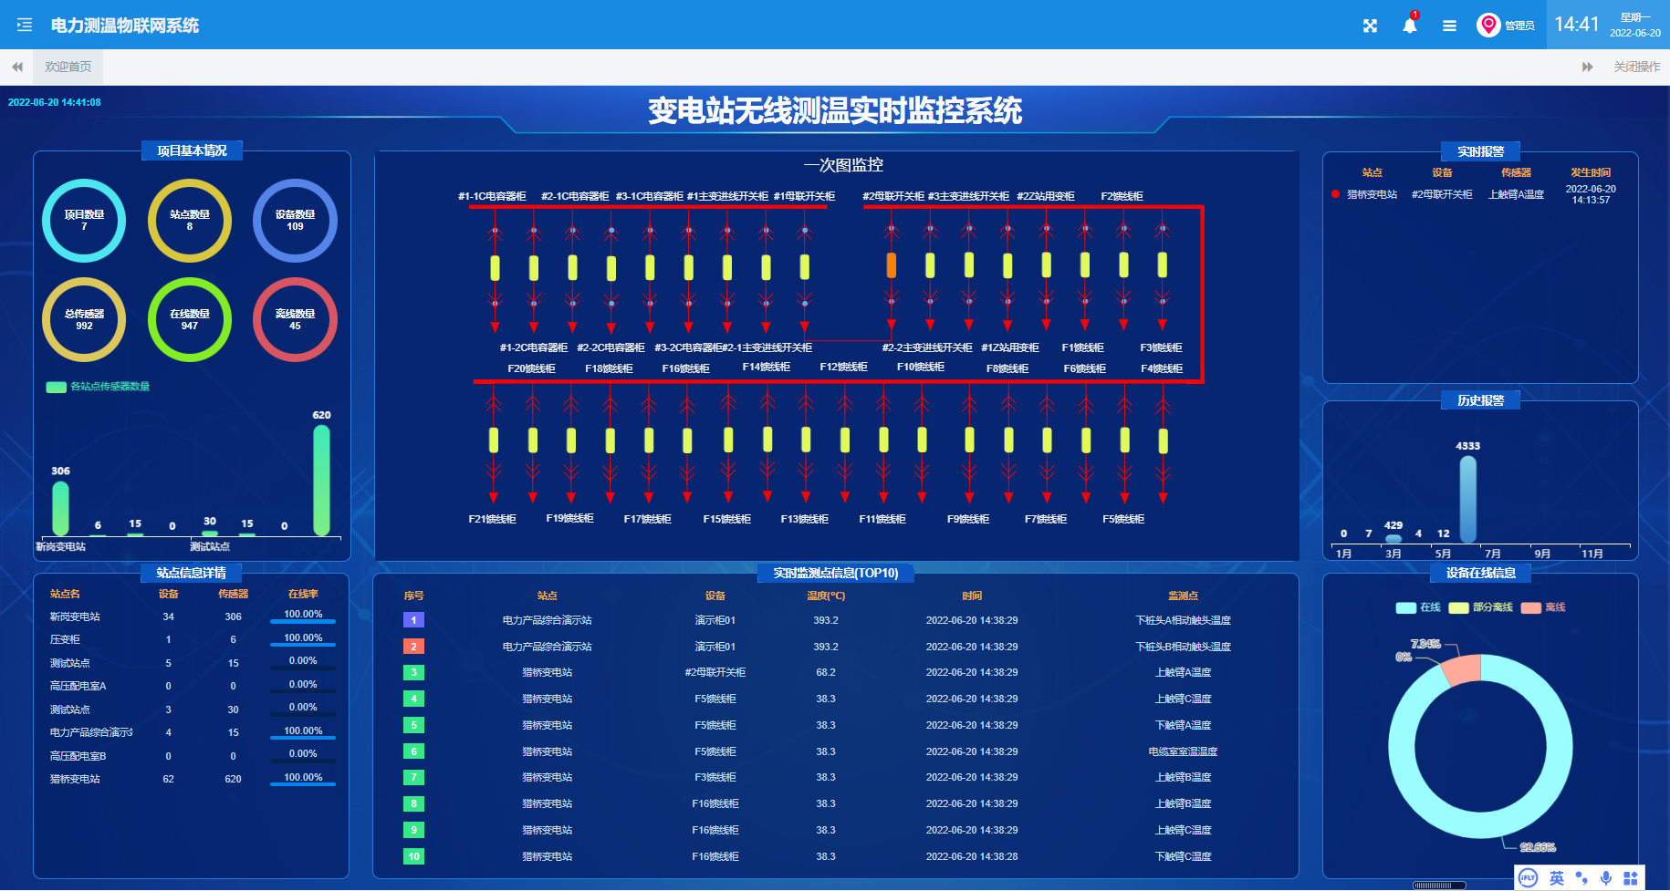Open the notification bell with red badge
Viewport: 1670px width, 891px height.
pyautogui.click(x=1409, y=26)
